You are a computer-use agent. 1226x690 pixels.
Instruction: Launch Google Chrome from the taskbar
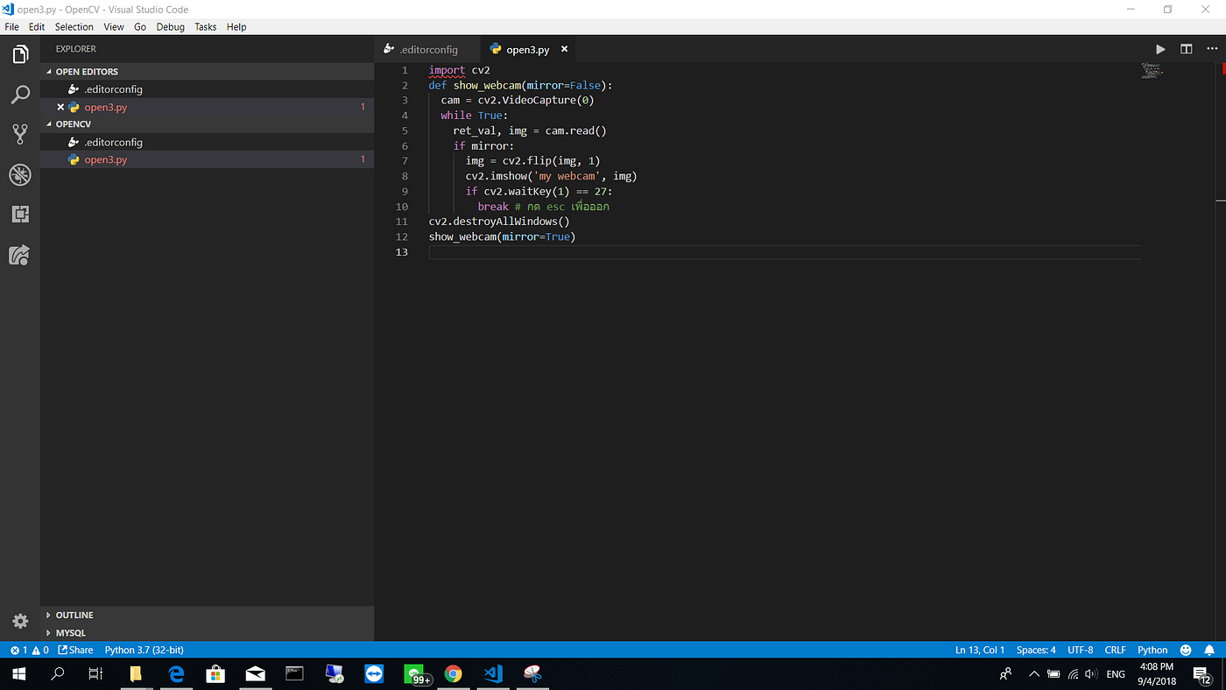pyautogui.click(x=453, y=674)
